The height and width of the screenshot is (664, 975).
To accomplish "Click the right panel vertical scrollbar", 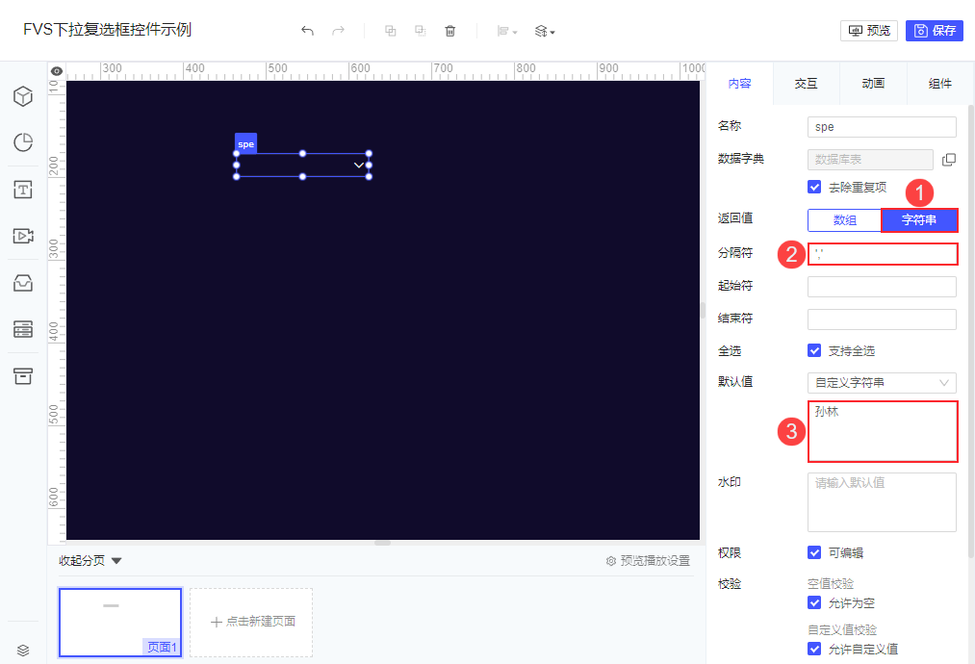I will pos(971,329).
